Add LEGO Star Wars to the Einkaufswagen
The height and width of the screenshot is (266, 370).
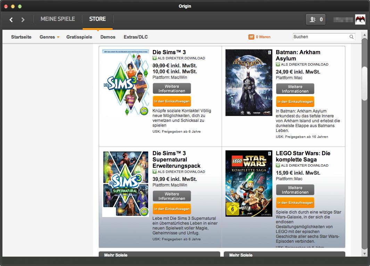(x=295, y=203)
